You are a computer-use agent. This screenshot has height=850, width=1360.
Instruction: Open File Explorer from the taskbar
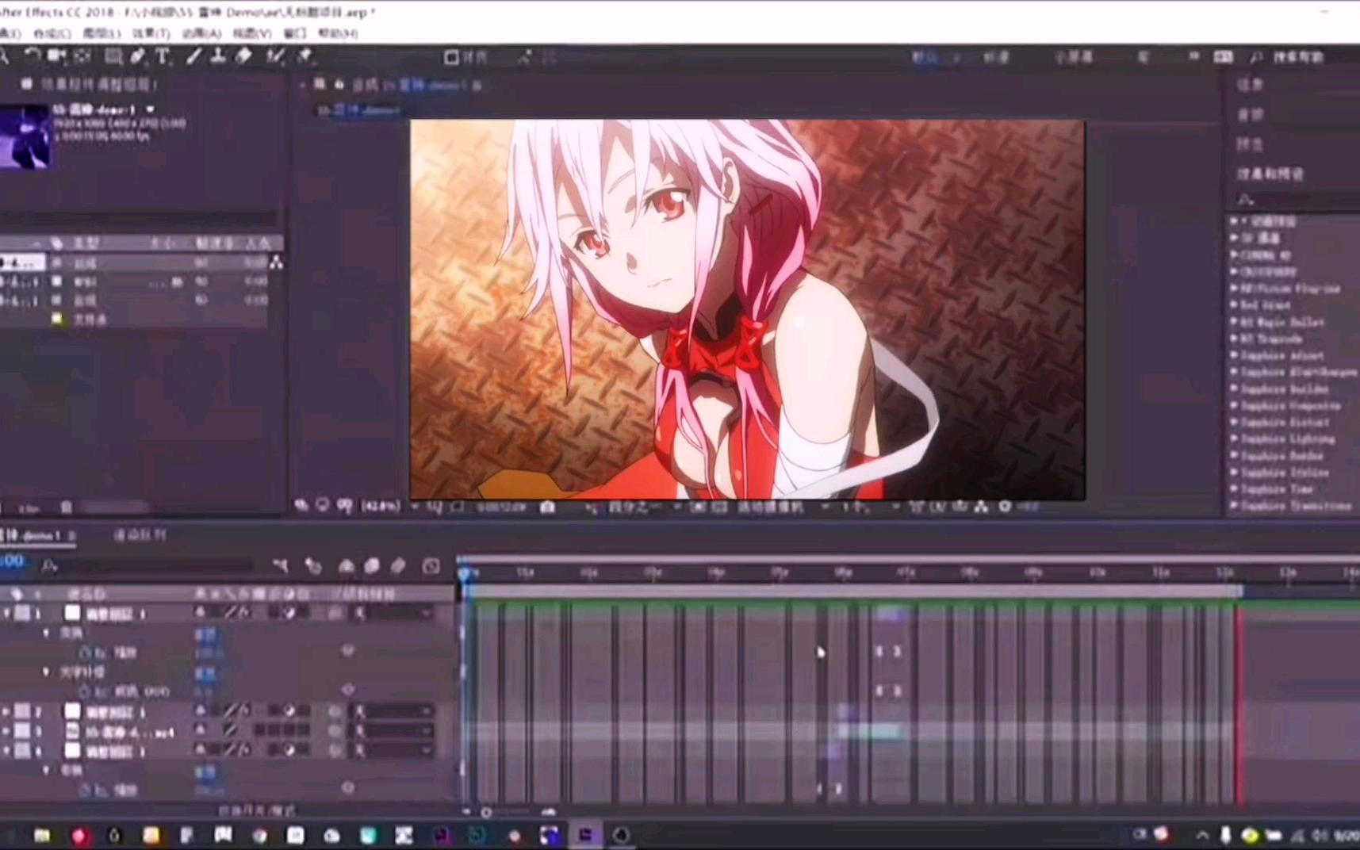click(x=42, y=835)
